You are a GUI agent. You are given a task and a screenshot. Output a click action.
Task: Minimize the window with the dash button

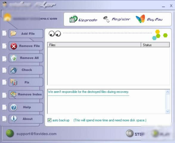pos(163,7)
